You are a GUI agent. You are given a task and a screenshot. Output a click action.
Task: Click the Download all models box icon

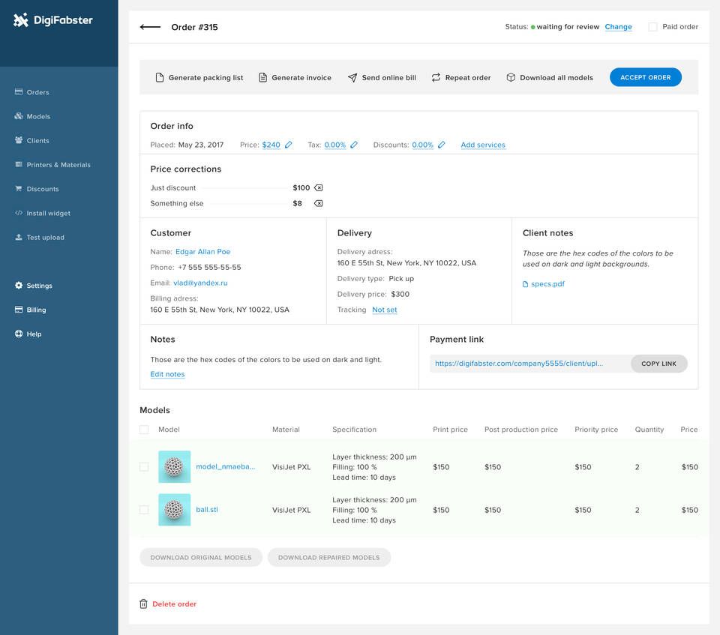[511, 77]
